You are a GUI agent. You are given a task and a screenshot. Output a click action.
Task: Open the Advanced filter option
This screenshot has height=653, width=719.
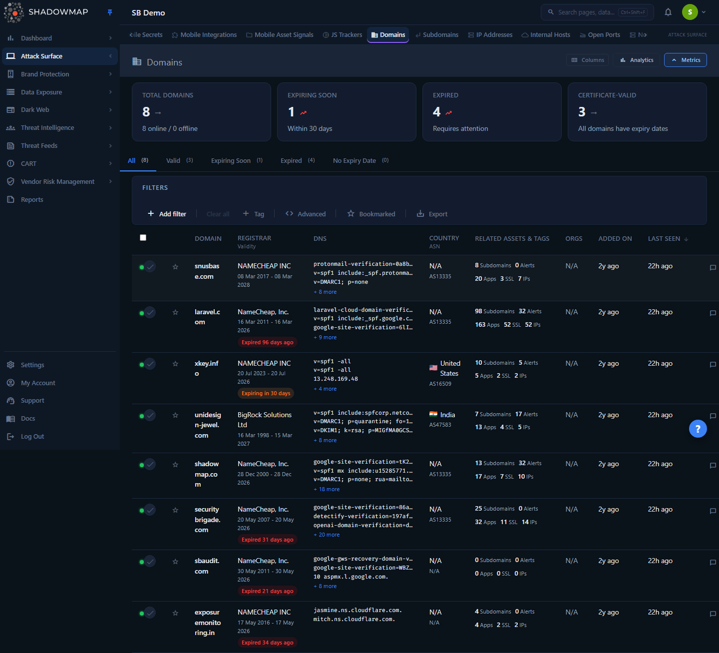click(x=306, y=214)
